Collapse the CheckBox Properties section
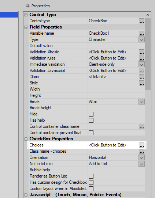The width and height of the screenshot is (155, 198). [26, 139]
